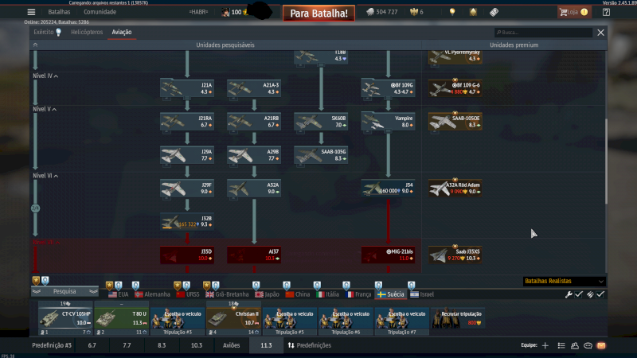Toggle last checkmark in crew toolbar
This screenshot has width=637, height=358.
[600, 294]
